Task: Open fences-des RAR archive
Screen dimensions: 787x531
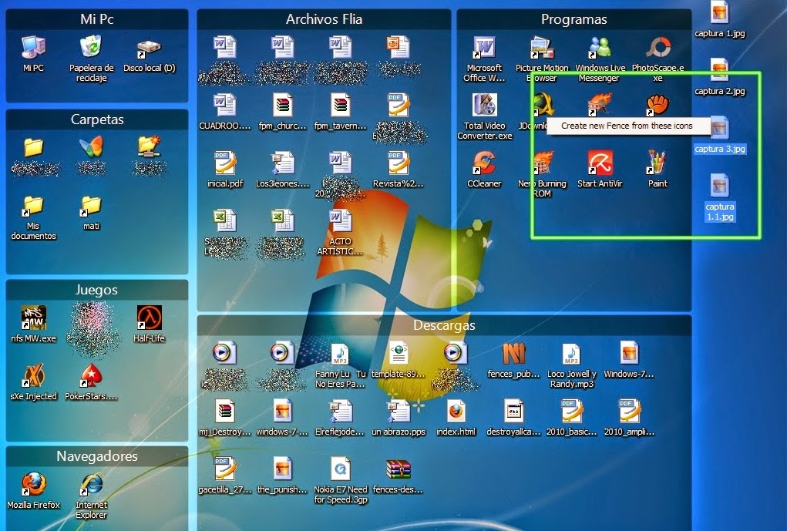Action: (399, 470)
